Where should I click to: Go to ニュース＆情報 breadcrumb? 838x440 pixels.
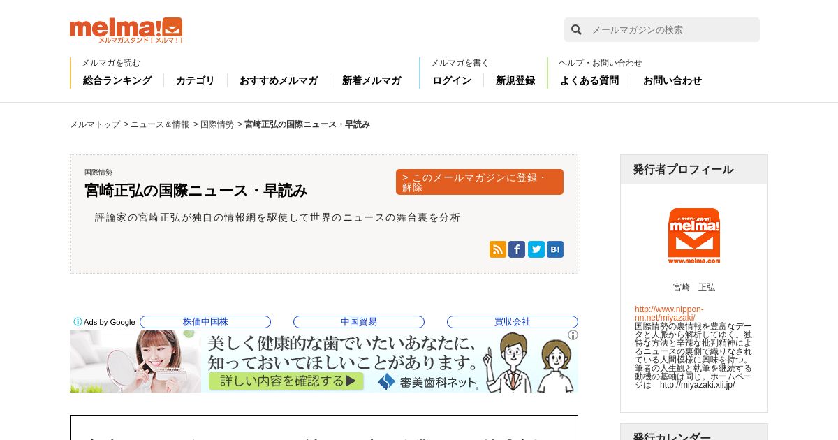pyautogui.click(x=160, y=124)
